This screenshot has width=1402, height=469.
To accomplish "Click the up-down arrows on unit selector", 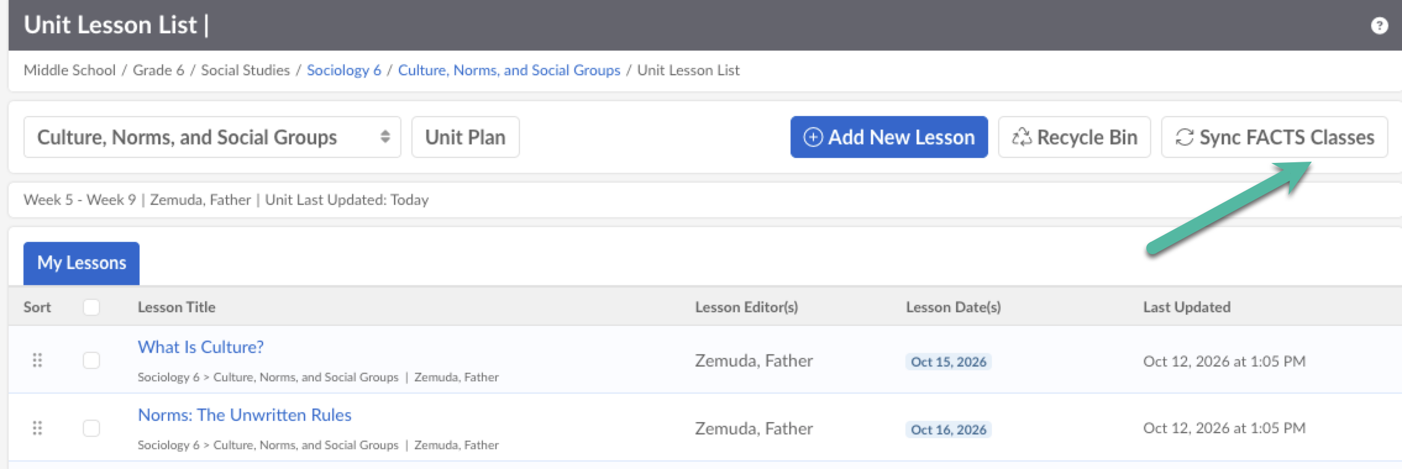I will (x=385, y=137).
